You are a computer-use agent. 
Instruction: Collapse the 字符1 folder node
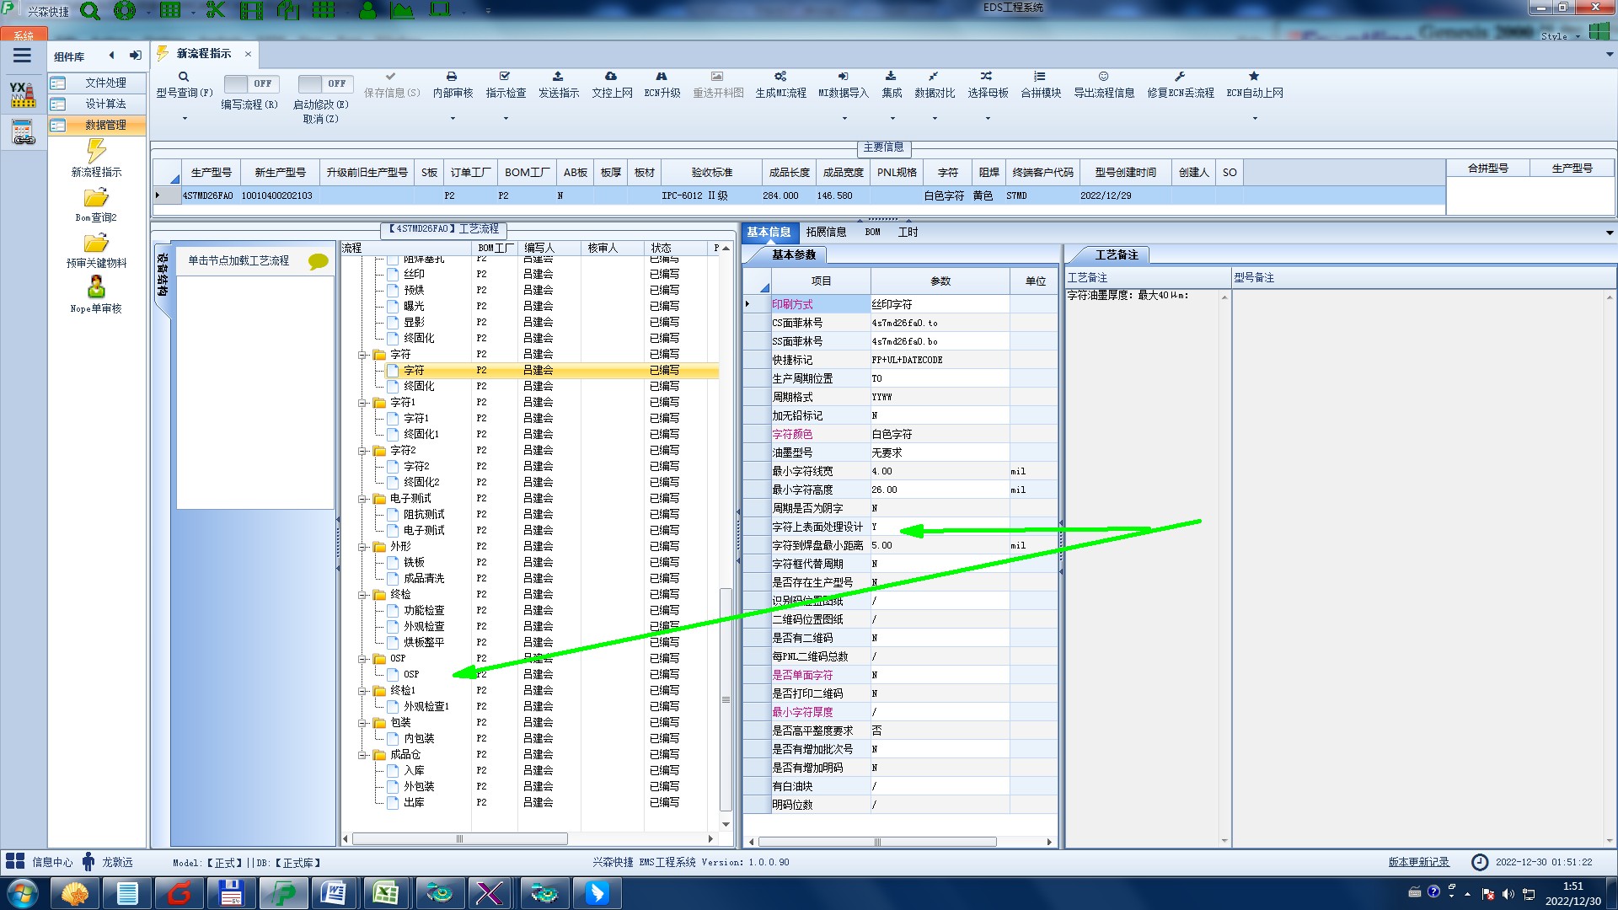tap(362, 403)
